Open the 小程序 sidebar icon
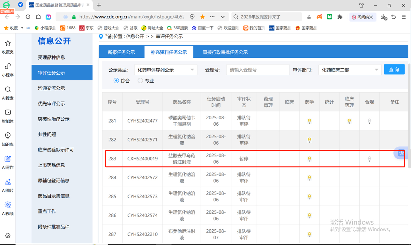 [x=8, y=70]
